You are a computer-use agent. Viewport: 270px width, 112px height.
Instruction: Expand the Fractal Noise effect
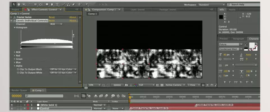[11, 17]
